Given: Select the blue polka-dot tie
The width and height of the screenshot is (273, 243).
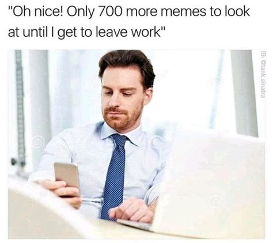Looking at the screenshot, I should pyautogui.click(x=114, y=177).
